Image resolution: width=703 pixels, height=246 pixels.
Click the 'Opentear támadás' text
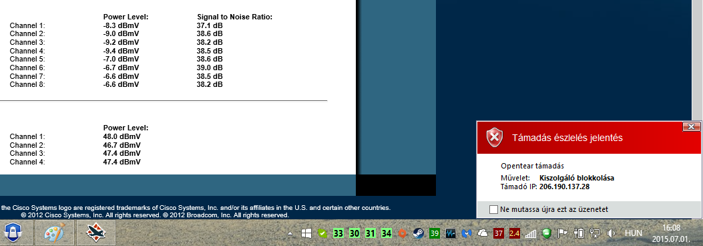[532, 166]
